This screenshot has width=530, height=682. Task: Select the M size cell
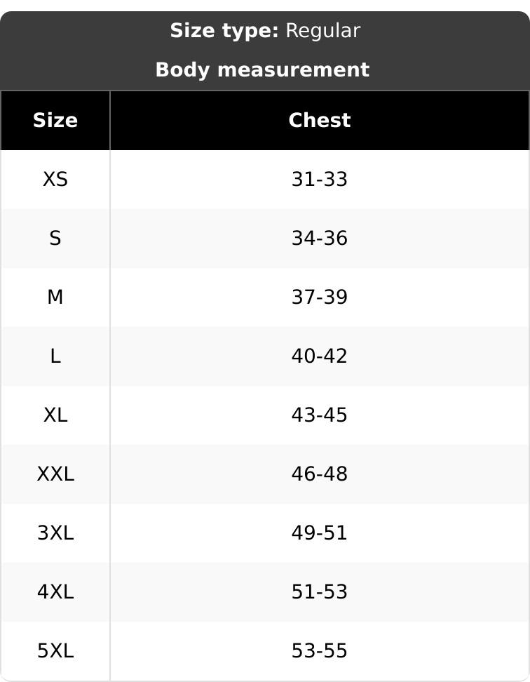point(55,297)
